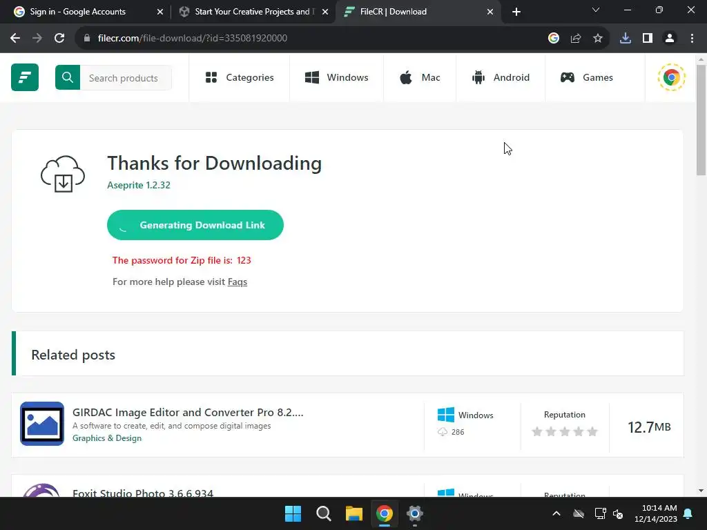Go back to previous page
The height and width of the screenshot is (530, 707).
15,38
